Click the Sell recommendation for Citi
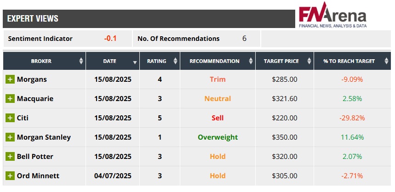 pyautogui.click(x=218, y=118)
